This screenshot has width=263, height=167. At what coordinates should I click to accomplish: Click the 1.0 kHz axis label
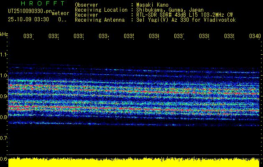click(3, 76)
